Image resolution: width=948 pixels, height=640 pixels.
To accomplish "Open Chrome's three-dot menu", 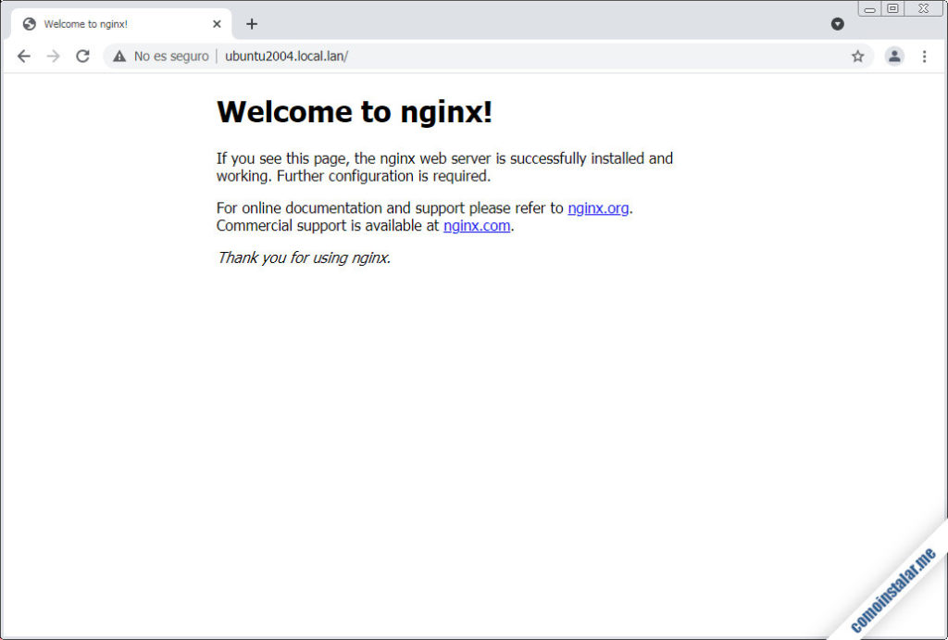I will 925,56.
